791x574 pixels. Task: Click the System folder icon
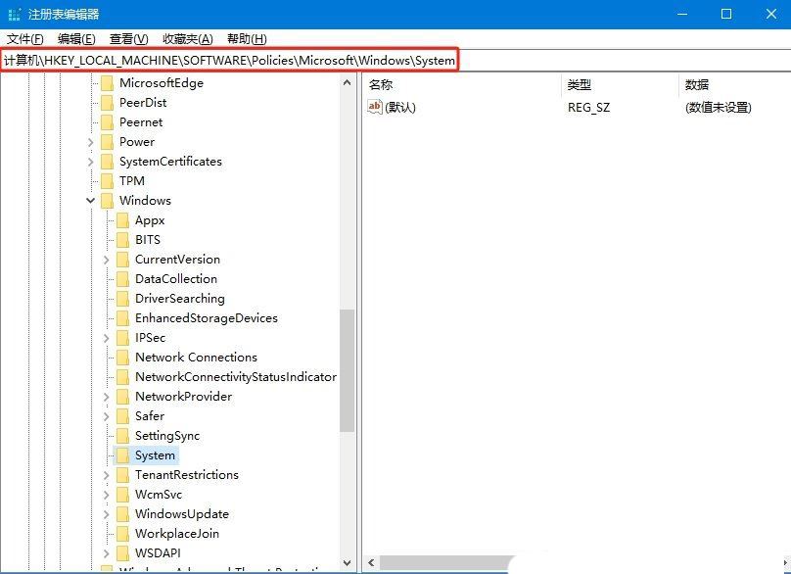[122, 455]
